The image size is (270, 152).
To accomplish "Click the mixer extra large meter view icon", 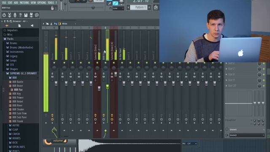I will (x=51, y=24).
